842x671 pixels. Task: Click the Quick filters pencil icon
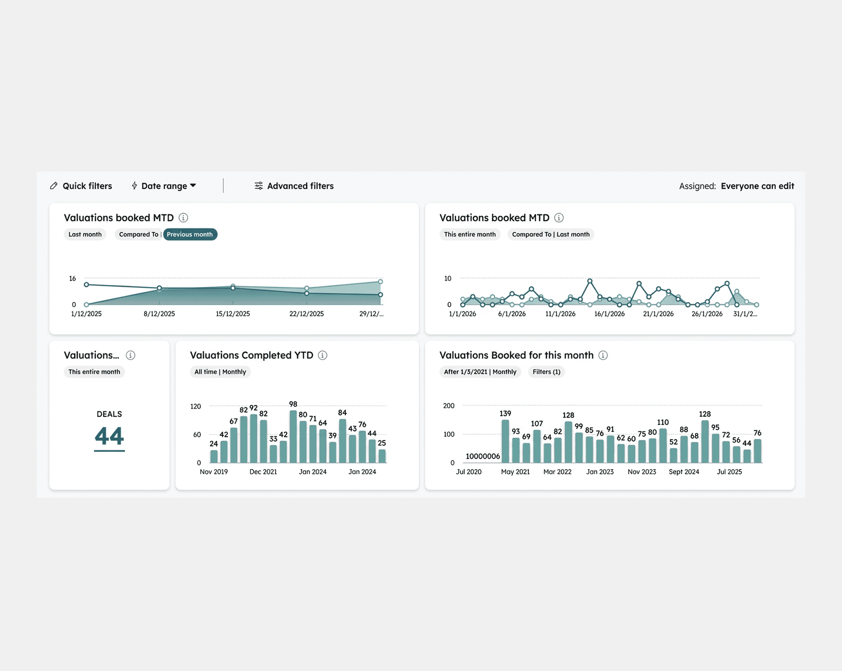click(54, 186)
